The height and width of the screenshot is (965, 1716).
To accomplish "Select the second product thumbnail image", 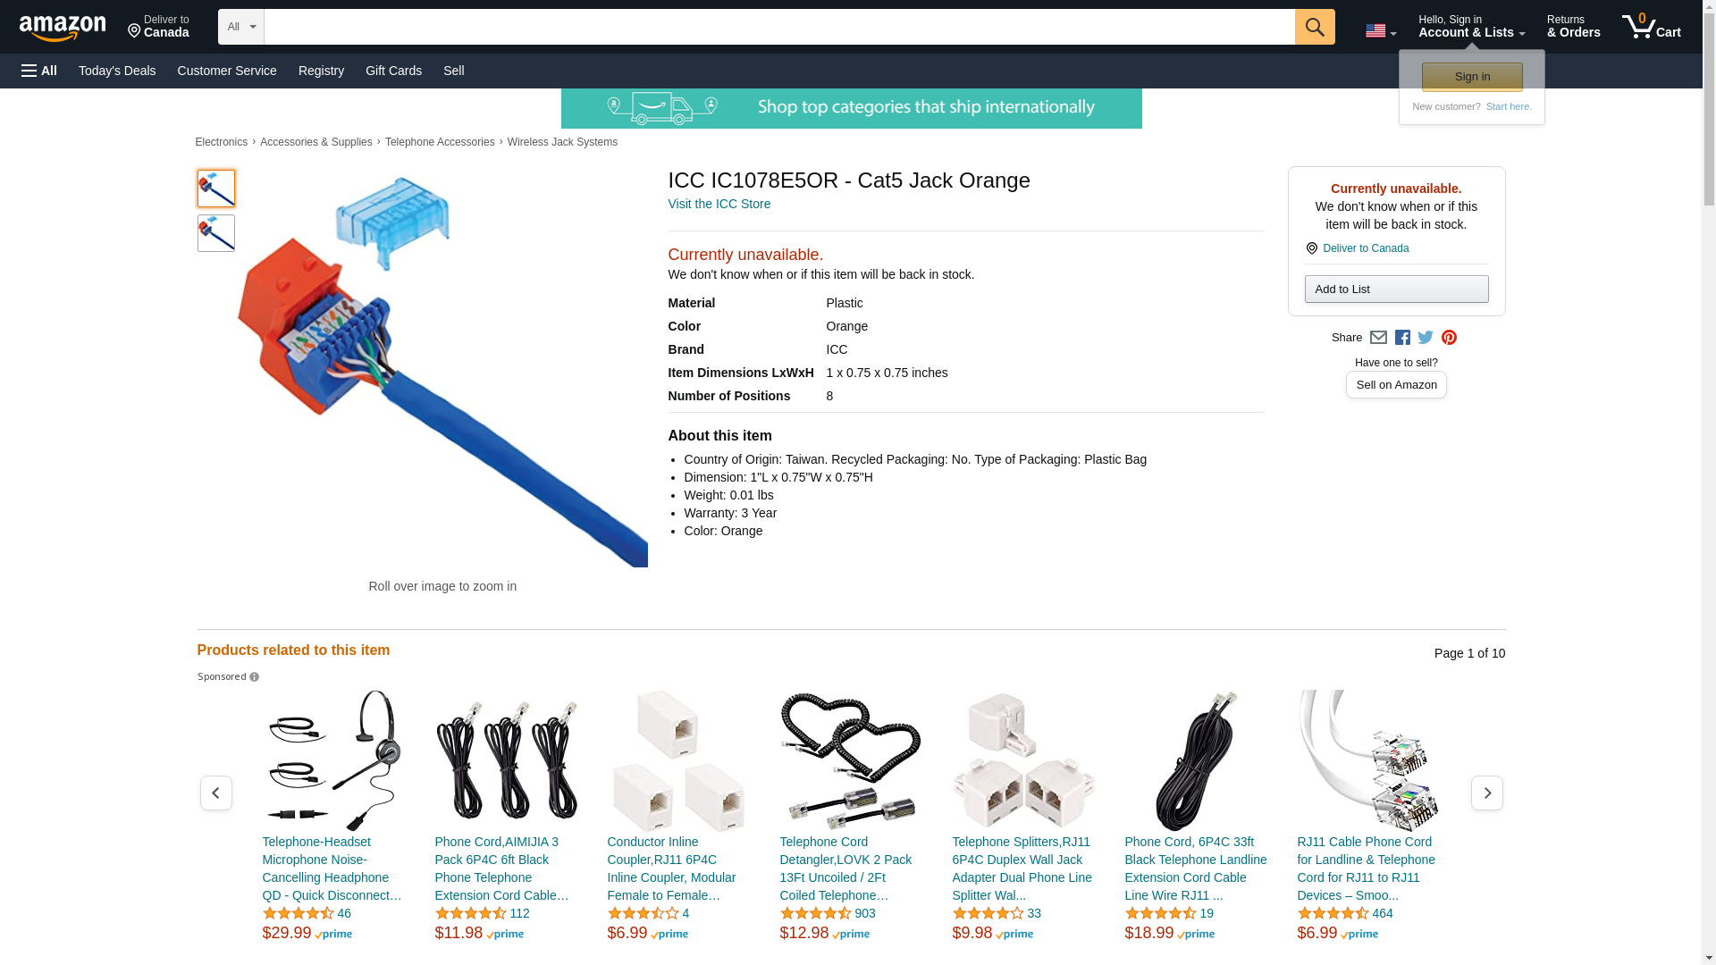I will [x=216, y=233].
